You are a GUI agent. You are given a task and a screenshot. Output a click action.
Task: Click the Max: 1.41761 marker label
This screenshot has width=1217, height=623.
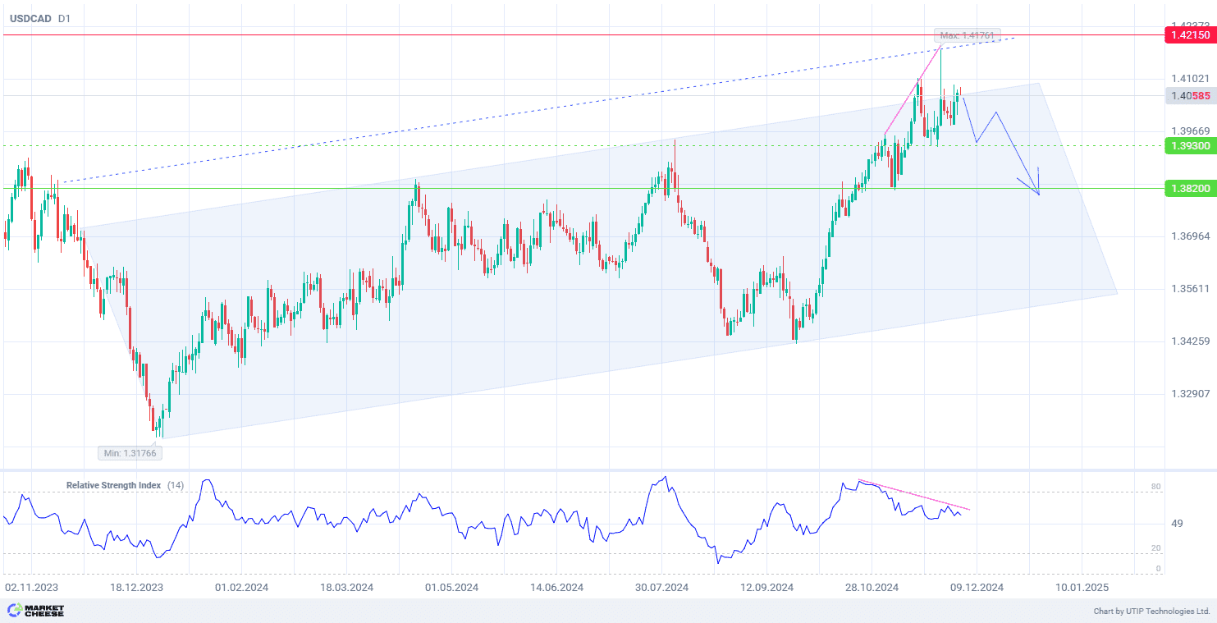(968, 35)
